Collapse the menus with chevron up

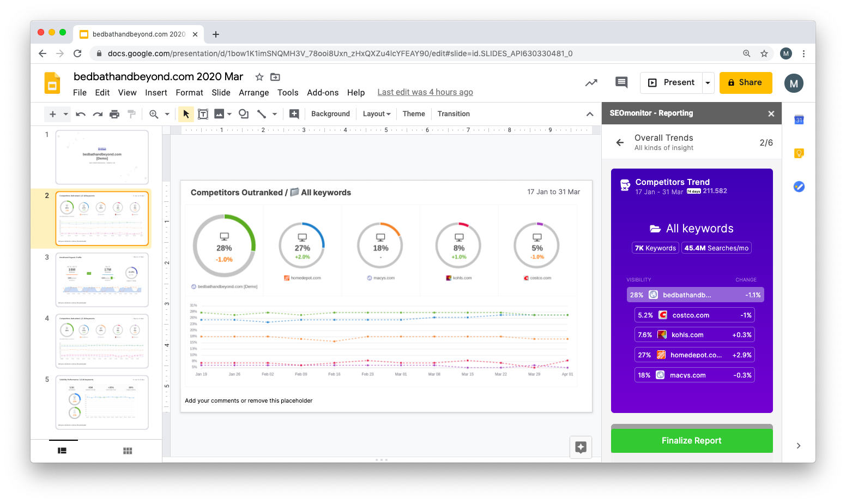pos(590,114)
